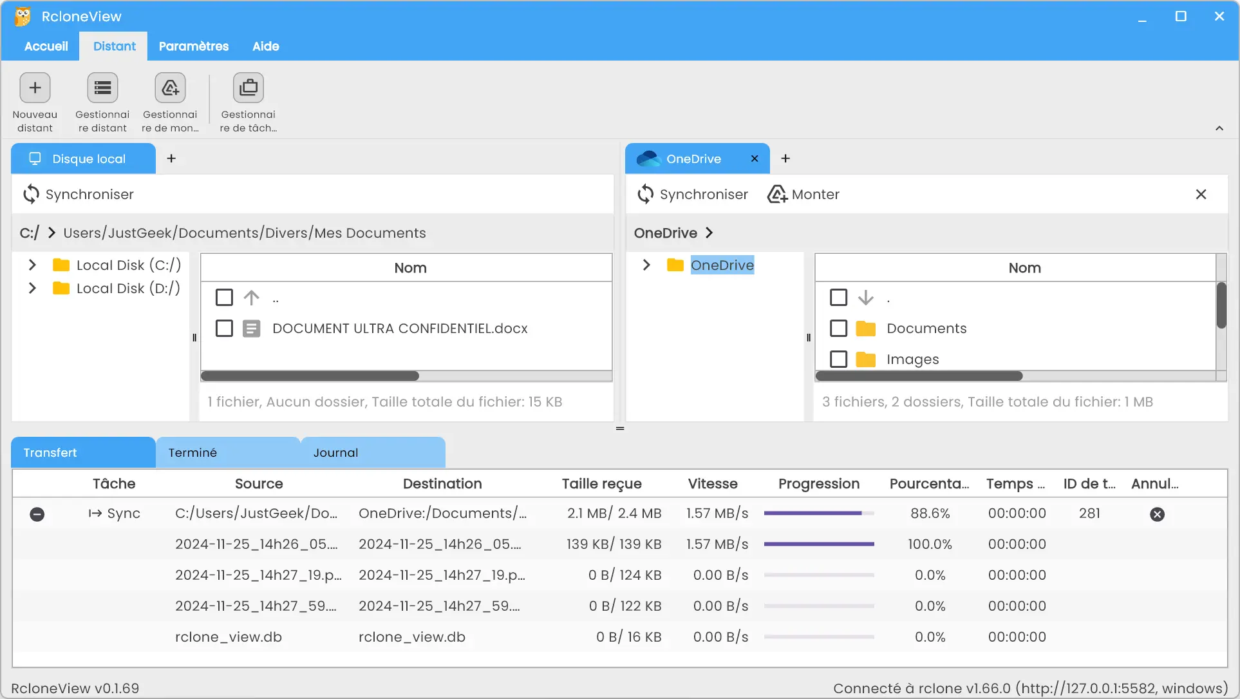Open the Gestionnaire de tâches icon
The image size is (1240, 699).
pyautogui.click(x=249, y=88)
